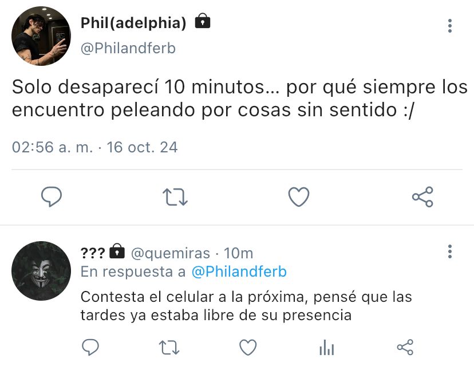View analytics of @quemiras's reply
This screenshot has height=366, width=474.
(x=326, y=347)
